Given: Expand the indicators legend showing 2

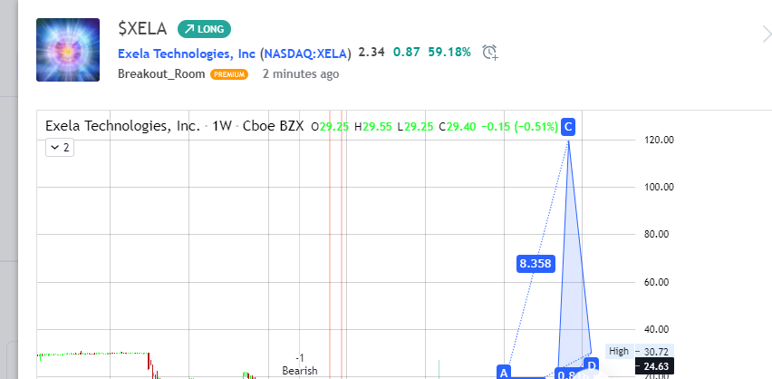Looking at the screenshot, I should pyautogui.click(x=60, y=147).
